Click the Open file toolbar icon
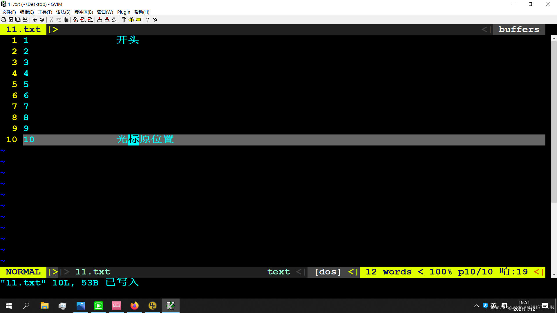This screenshot has width=557, height=313. pyautogui.click(x=3, y=20)
